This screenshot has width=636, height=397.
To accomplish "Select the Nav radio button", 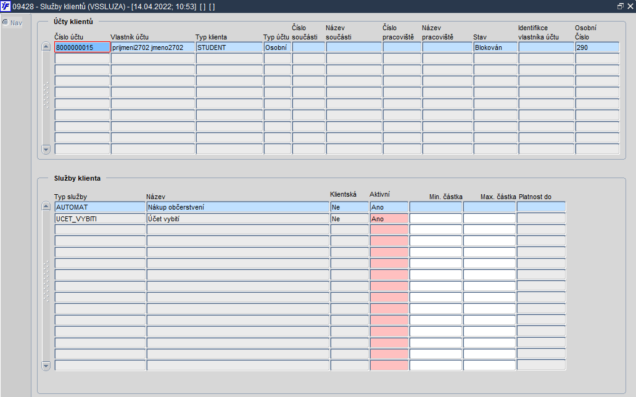I will point(6,22).
